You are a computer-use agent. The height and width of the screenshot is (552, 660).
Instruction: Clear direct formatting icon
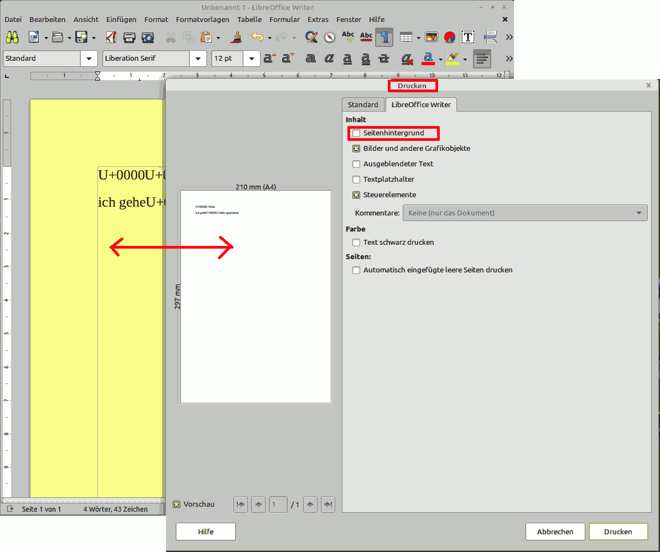[x=407, y=59]
